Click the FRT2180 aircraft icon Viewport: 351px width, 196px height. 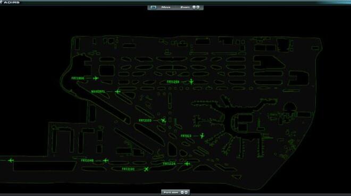[146, 169]
